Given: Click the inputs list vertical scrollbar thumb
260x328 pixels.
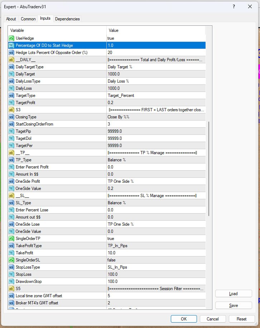Looking at the screenshot, I should pos(209,169).
